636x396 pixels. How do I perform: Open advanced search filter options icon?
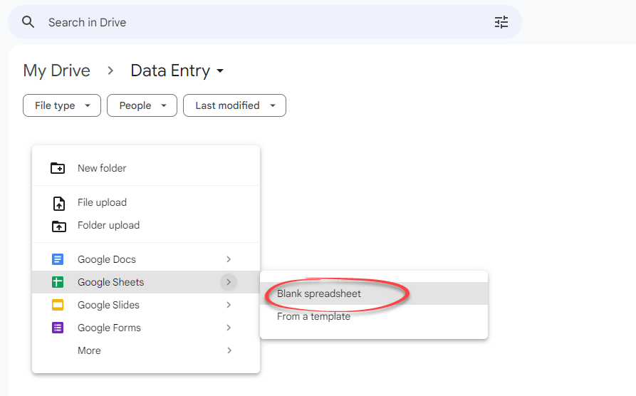point(501,22)
